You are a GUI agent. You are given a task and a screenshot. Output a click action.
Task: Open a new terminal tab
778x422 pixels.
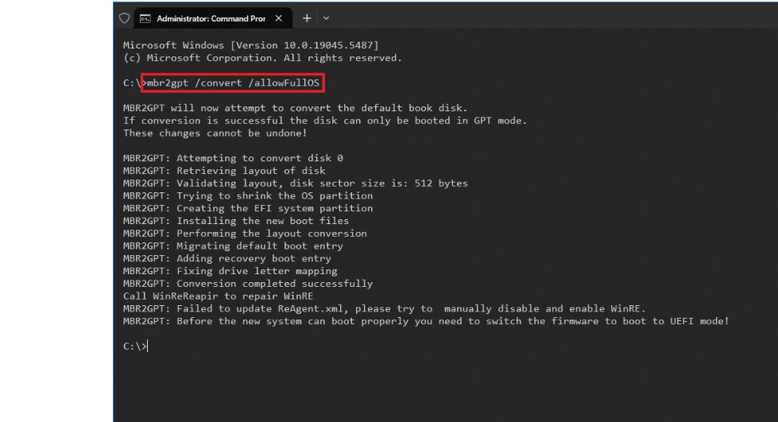307,17
